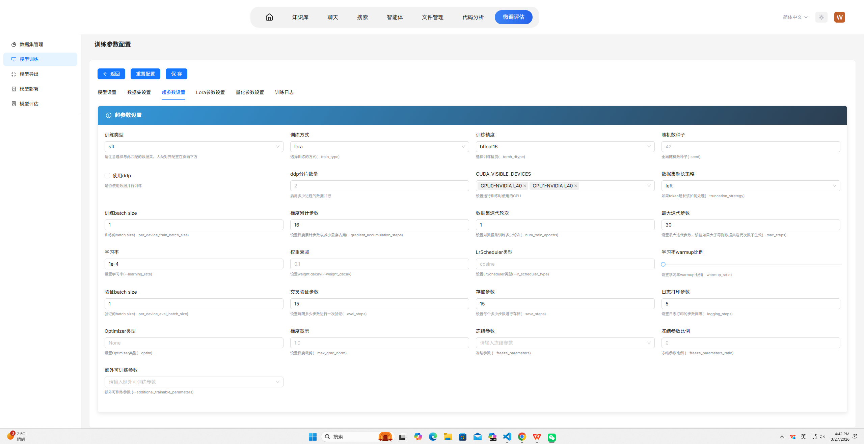Open 模型导出 in the sidebar

(29, 74)
